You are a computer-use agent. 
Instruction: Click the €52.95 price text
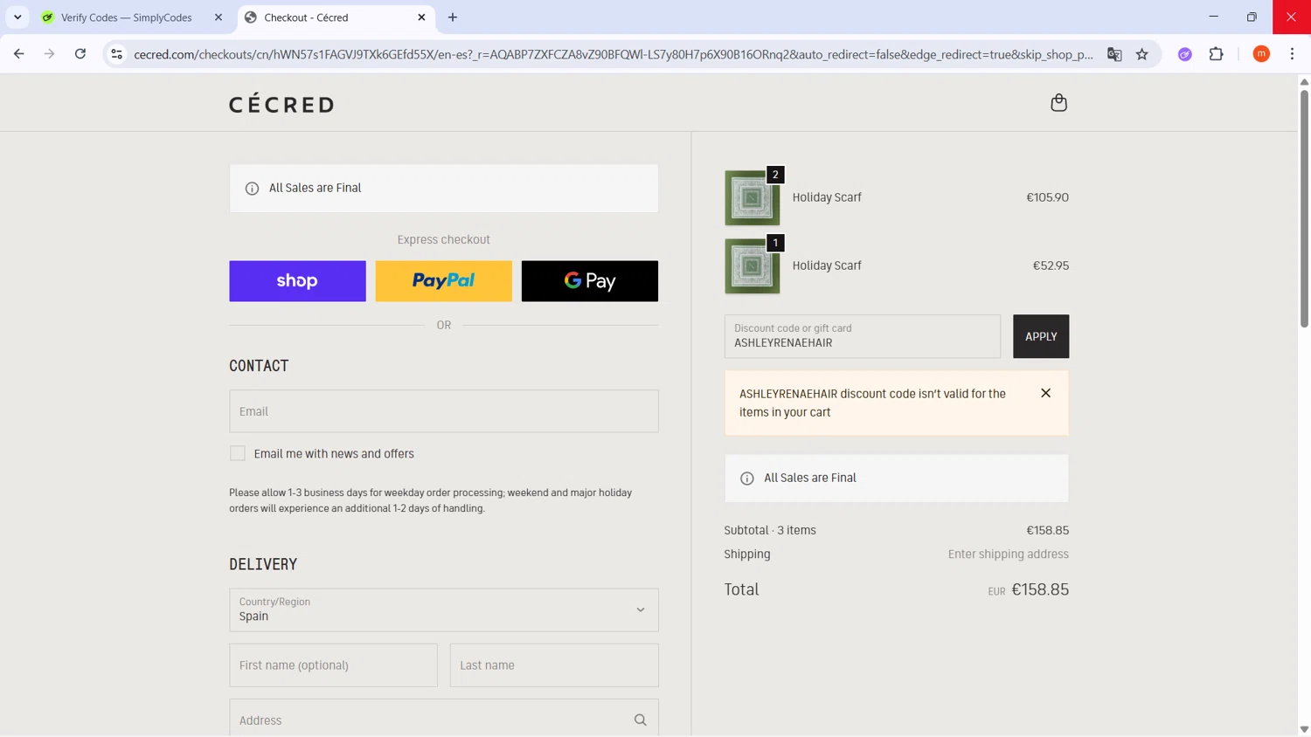tap(1051, 265)
